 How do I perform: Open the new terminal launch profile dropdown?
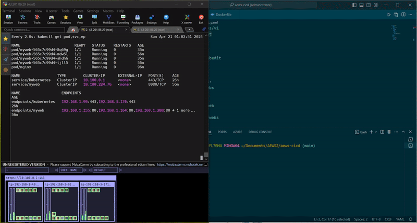pos(376,132)
